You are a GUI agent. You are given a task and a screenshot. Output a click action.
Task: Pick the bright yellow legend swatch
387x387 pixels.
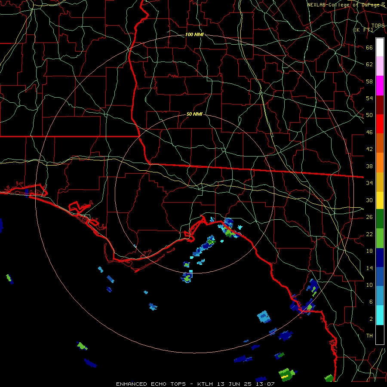coord(380,200)
